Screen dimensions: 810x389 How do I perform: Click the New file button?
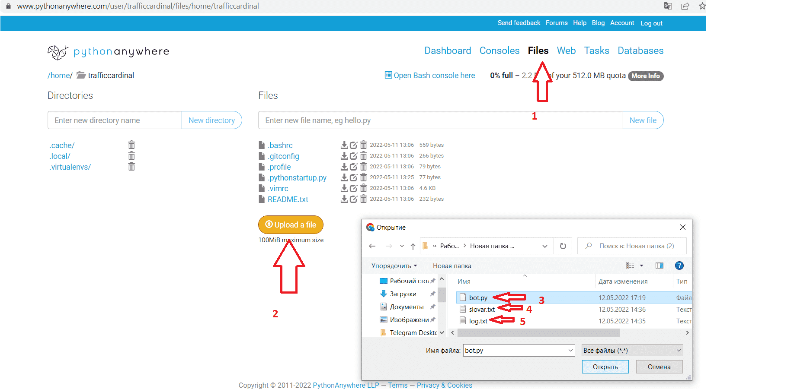(643, 120)
